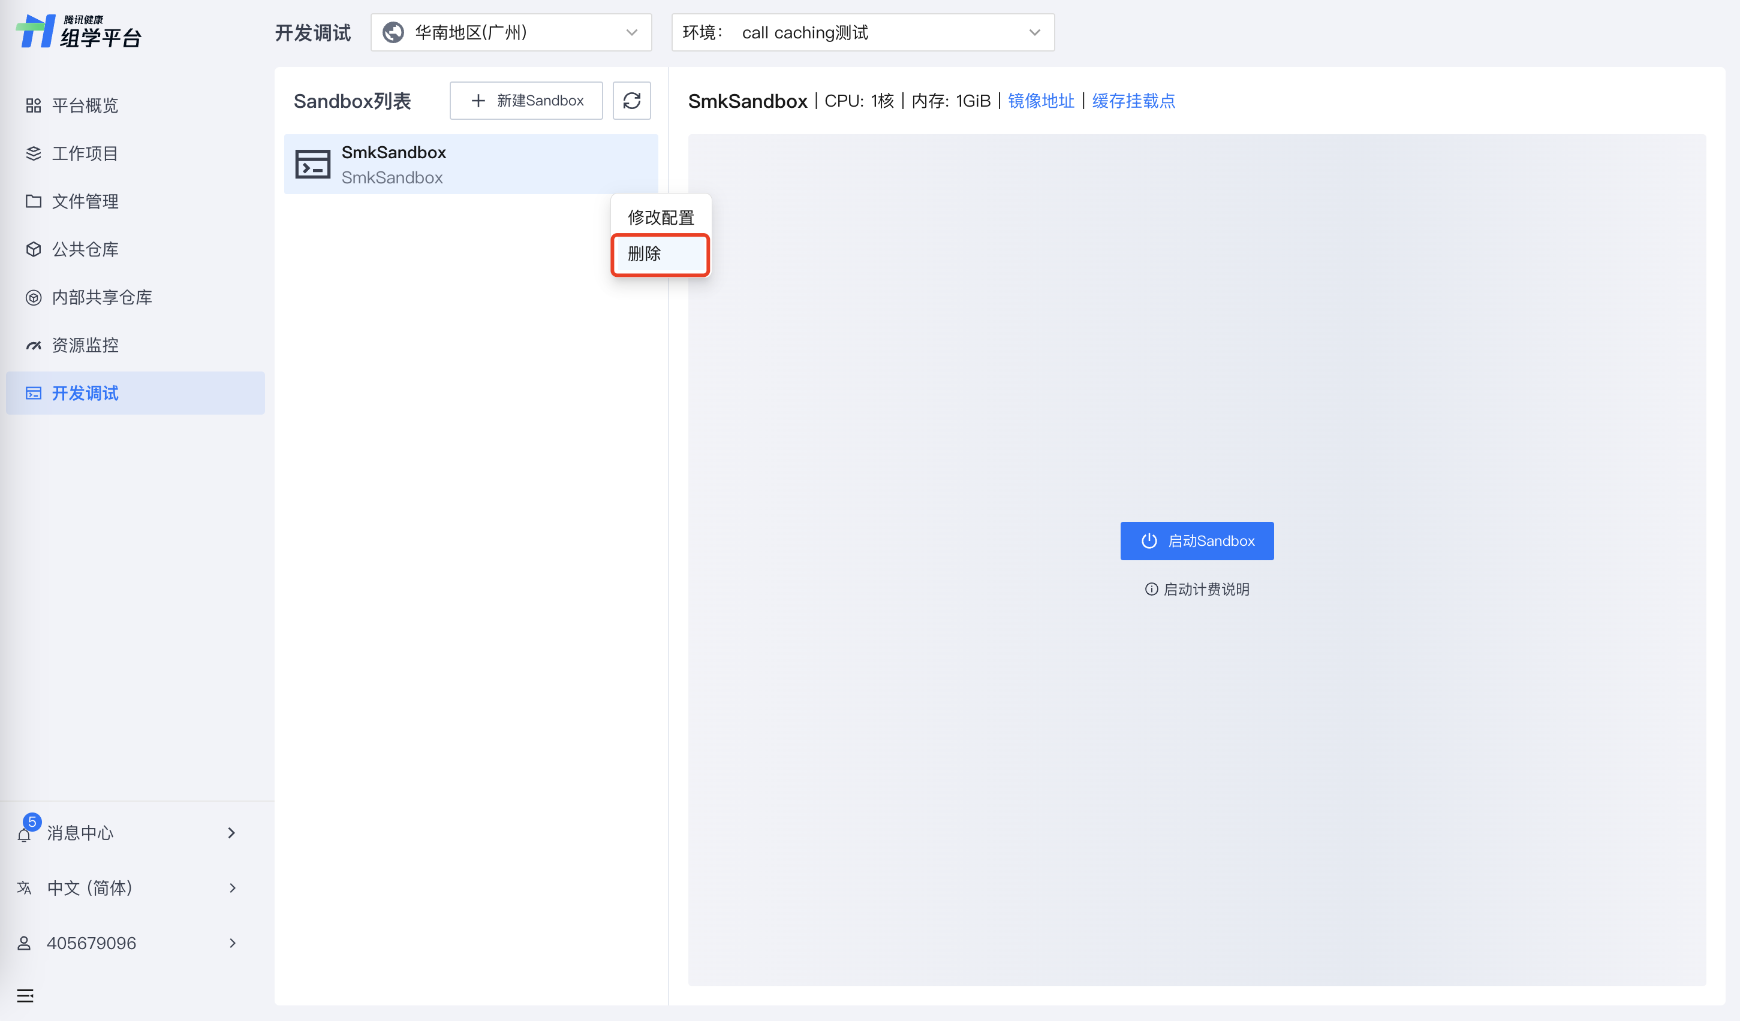Select 修改配置 in the context menu

[x=660, y=218]
